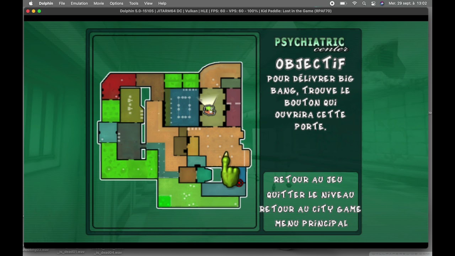
Task: Click the _is_dead01.wav file label
Action: 71,252
